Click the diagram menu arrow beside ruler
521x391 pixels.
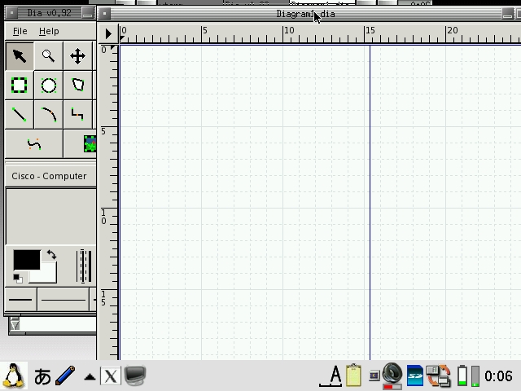click(108, 33)
